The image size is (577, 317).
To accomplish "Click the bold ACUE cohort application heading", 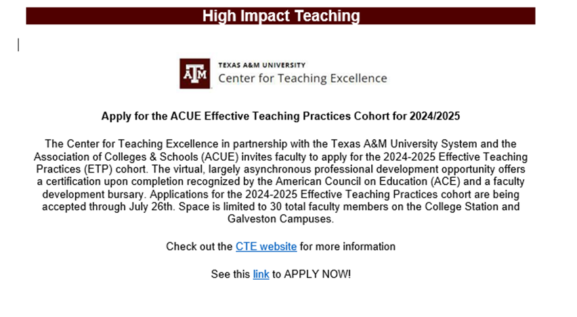I will point(280,116).
